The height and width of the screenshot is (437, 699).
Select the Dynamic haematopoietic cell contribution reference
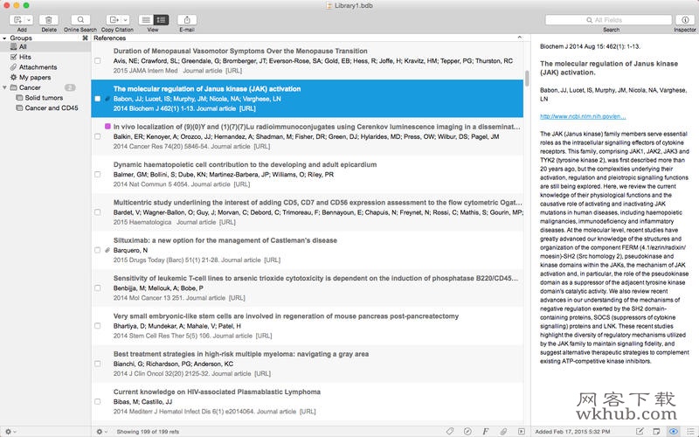pos(308,174)
